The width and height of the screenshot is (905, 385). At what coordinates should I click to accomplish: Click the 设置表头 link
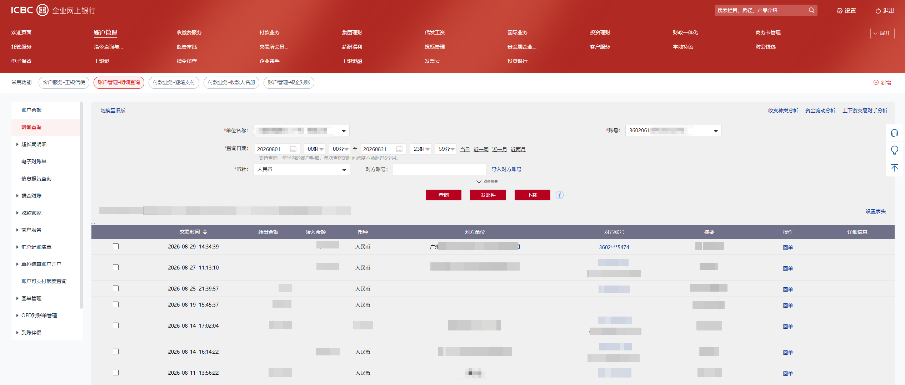tap(875, 211)
